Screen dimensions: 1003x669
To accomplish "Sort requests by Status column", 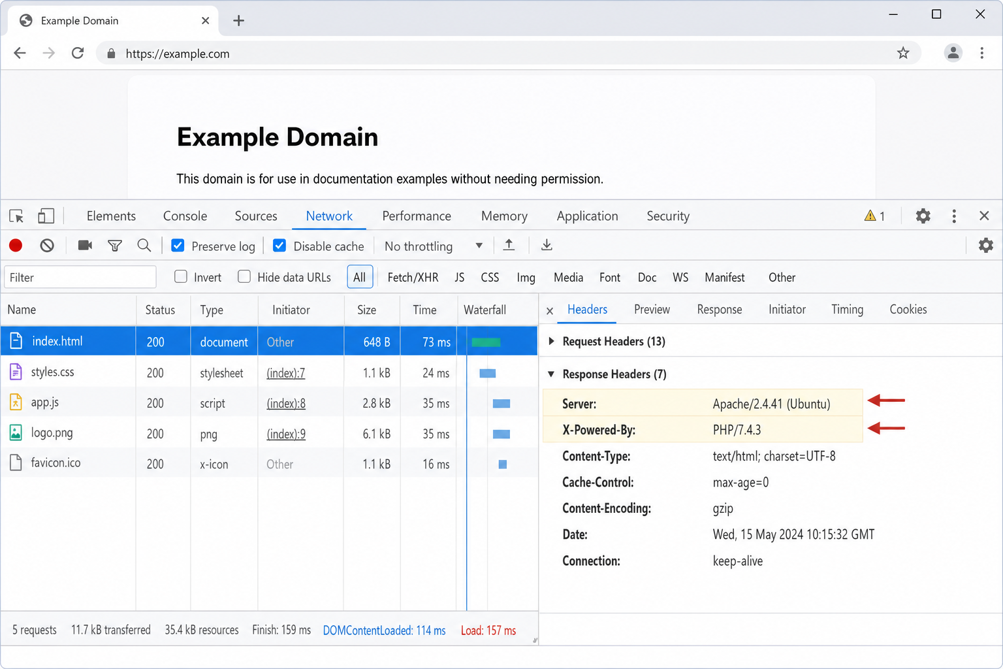I will pyautogui.click(x=163, y=310).
